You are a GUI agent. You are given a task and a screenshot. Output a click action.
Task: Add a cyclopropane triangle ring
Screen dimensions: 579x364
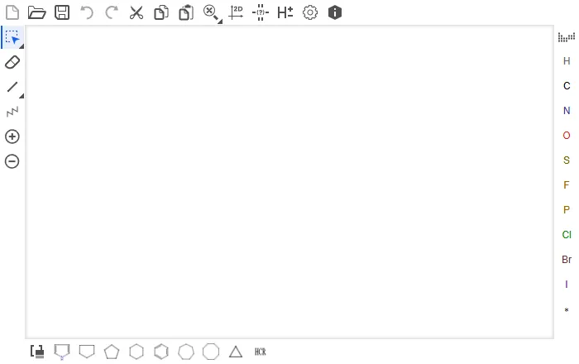point(236,352)
